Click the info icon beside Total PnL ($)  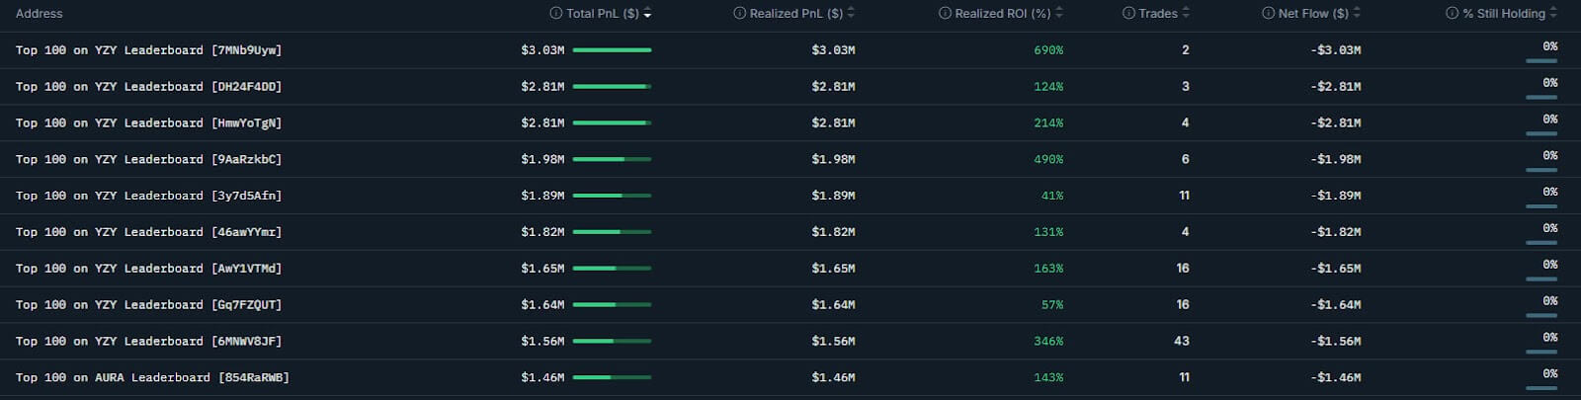click(x=555, y=14)
